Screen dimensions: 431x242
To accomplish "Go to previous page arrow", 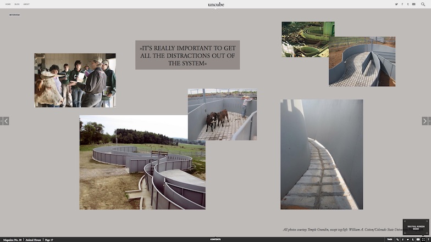I will tap(4, 121).
